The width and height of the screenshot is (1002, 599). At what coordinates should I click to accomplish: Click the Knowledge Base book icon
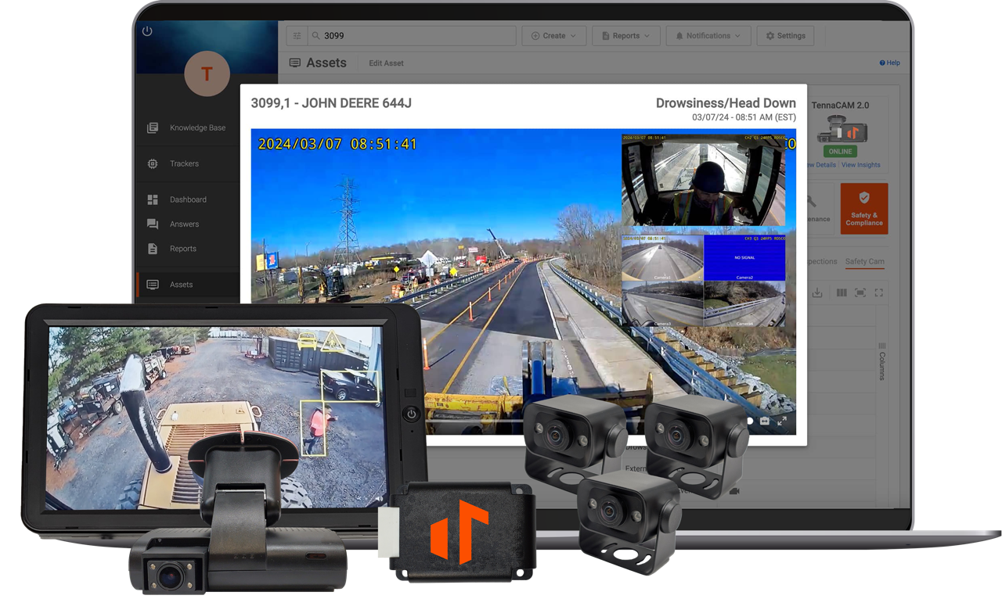coord(153,127)
